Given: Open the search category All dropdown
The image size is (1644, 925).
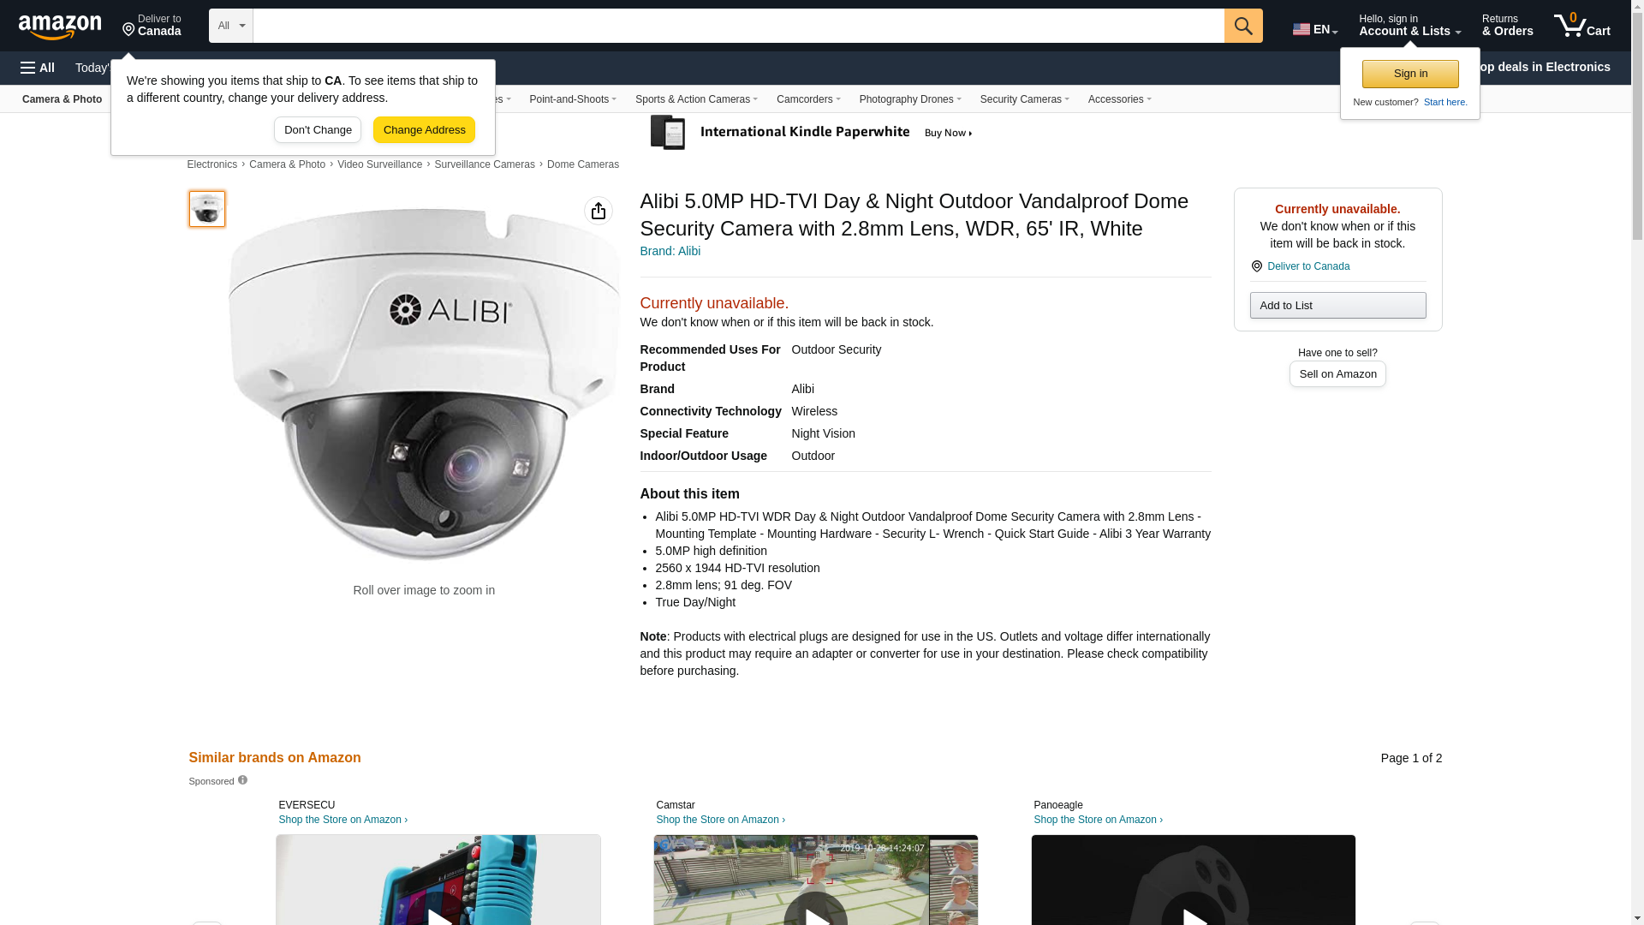Looking at the screenshot, I should 230,26.
